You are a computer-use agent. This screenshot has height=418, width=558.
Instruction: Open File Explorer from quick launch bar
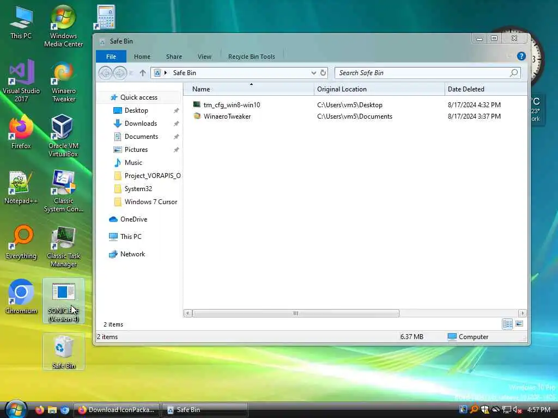pyautogui.click(x=52, y=410)
